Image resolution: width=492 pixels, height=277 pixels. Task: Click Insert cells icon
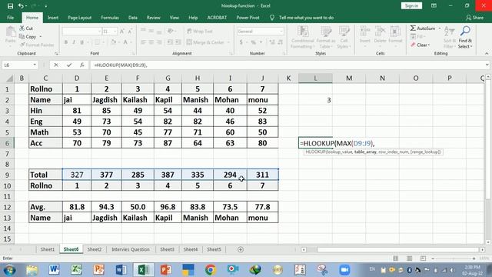364,32
